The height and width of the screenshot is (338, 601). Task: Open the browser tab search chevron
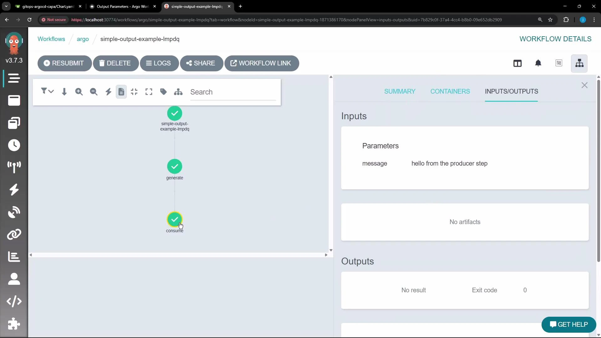coord(6,6)
